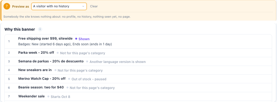Click Another language version is shown reason
277x102 pixels.
(118, 62)
